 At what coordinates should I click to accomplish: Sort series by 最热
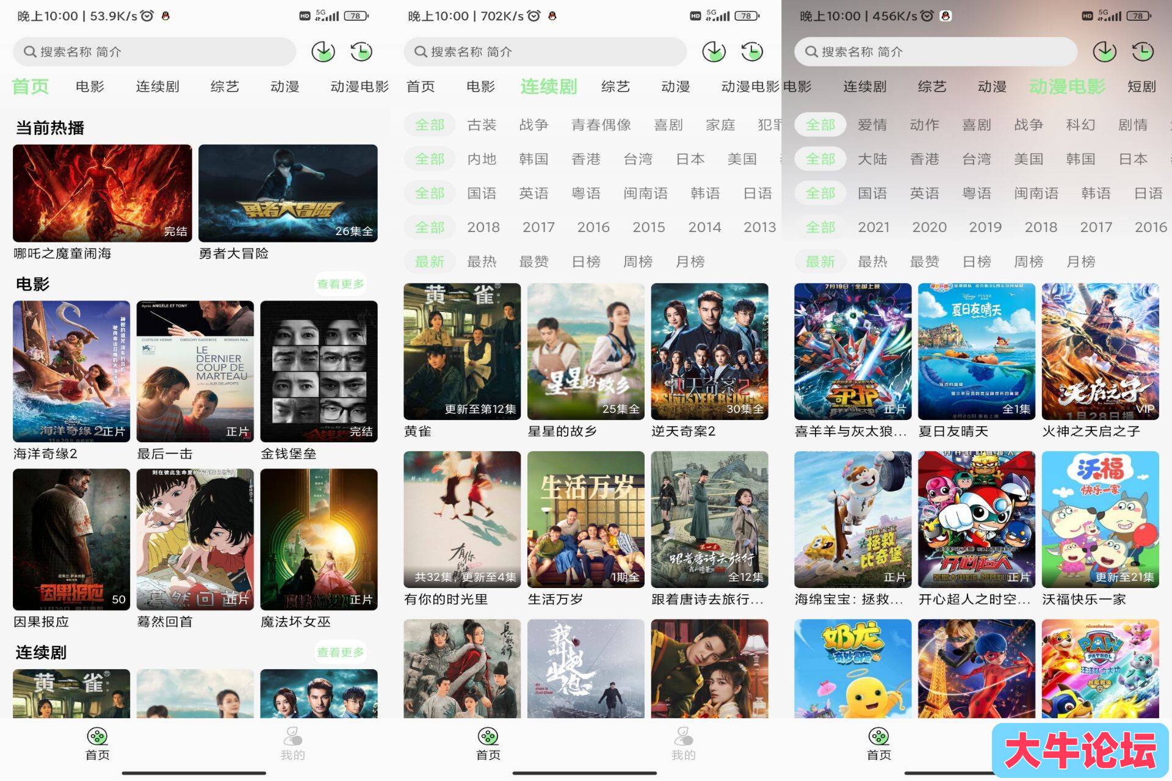point(482,261)
